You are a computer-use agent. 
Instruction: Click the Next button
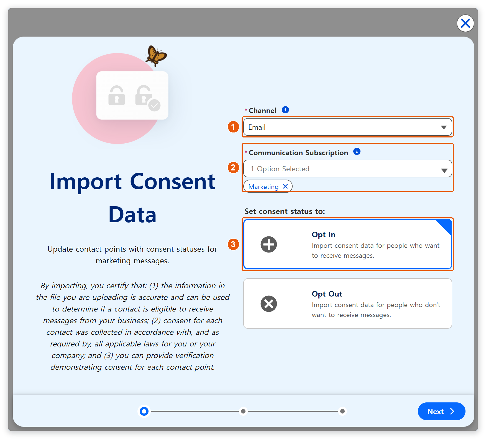[441, 411]
